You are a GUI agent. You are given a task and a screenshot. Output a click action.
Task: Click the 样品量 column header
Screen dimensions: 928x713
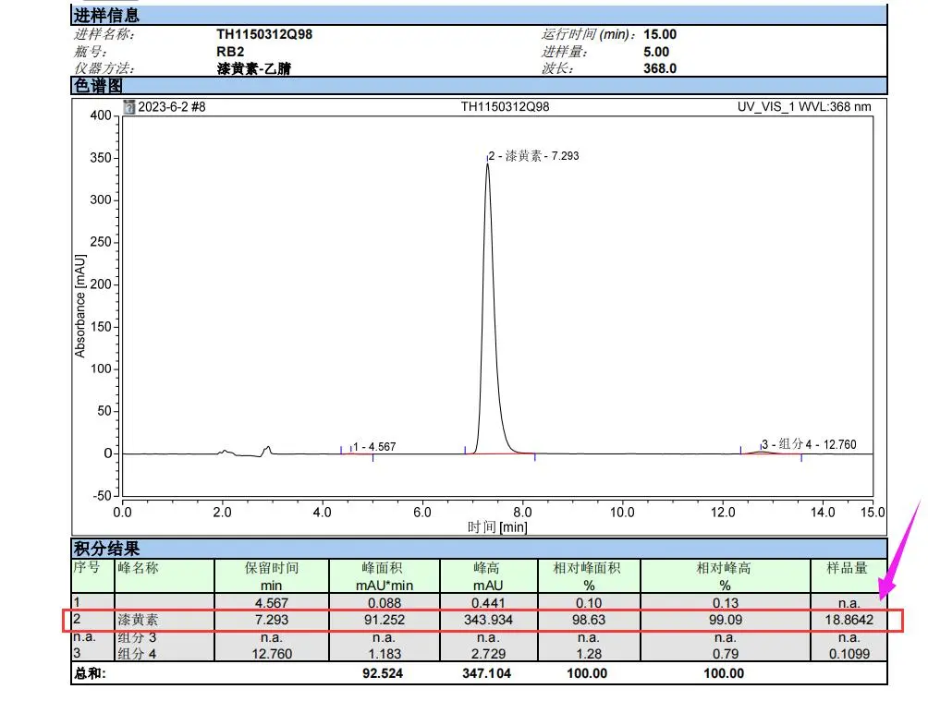click(848, 568)
